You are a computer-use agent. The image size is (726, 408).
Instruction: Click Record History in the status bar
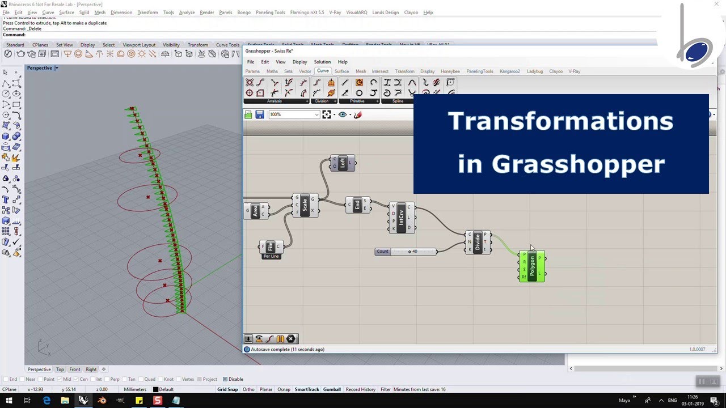361,389
